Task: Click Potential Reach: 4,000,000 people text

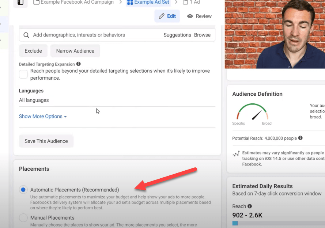Action: pyautogui.click(x=264, y=138)
